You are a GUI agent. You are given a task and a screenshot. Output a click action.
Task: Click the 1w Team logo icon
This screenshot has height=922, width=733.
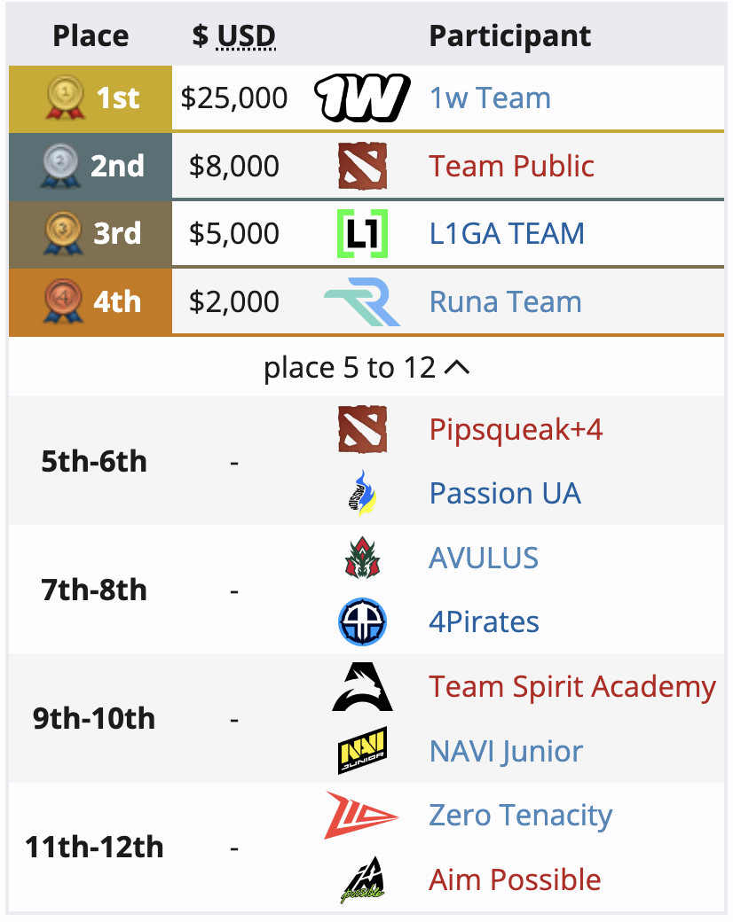[x=362, y=98]
